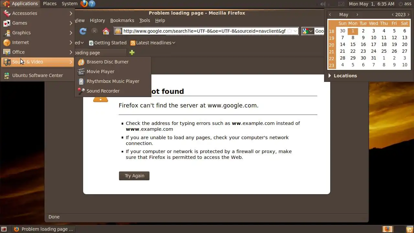Click the warning site icon in URL bar

[118, 31]
